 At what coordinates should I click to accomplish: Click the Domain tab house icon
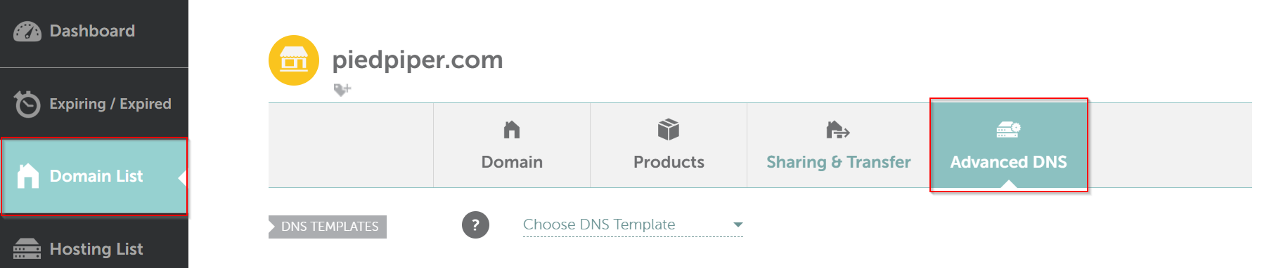[x=512, y=130]
